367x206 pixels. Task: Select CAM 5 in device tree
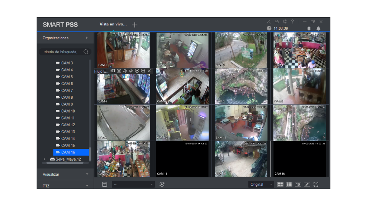point(65,77)
